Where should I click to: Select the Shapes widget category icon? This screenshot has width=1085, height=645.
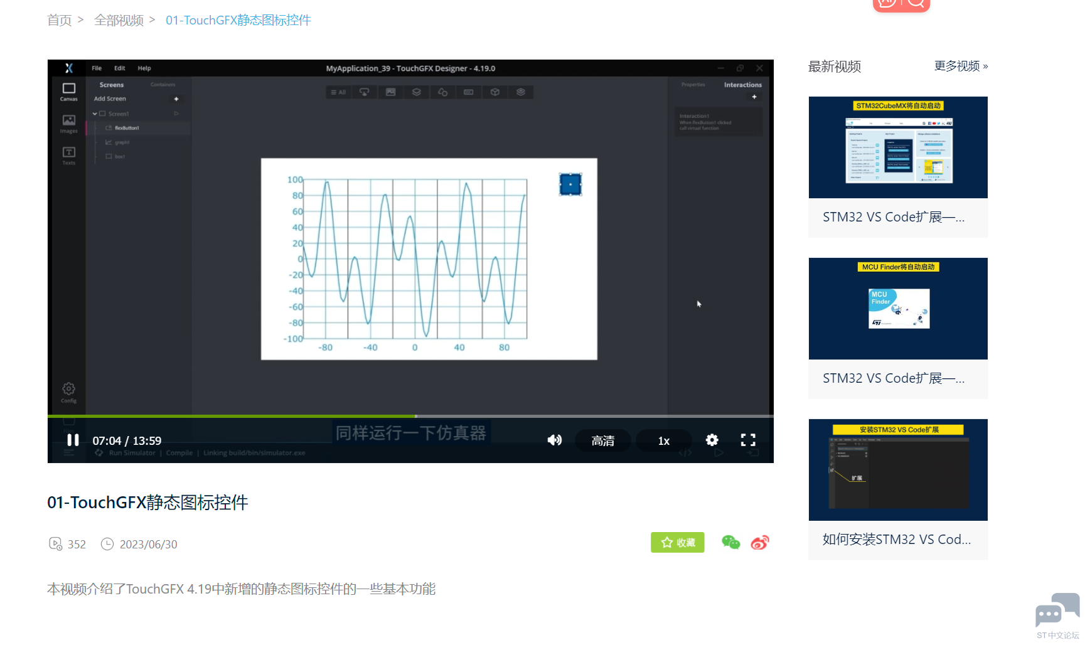pos(442,92)
